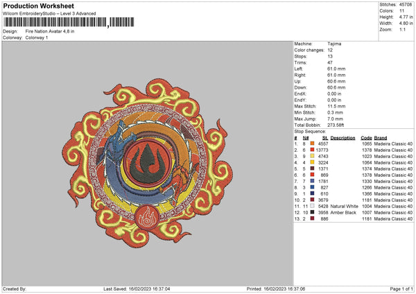This screenshot has width=416, height=294.
Task: Select the 'Printed: 16/02/2023 16:37:06' footer text
Action: [276, 288]
